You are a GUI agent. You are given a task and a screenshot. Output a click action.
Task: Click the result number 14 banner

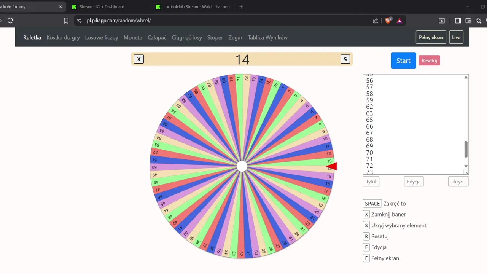242,59
